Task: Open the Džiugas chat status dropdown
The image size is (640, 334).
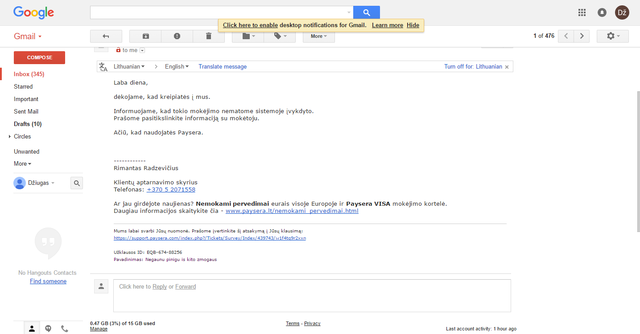Action: pos(53,183)
